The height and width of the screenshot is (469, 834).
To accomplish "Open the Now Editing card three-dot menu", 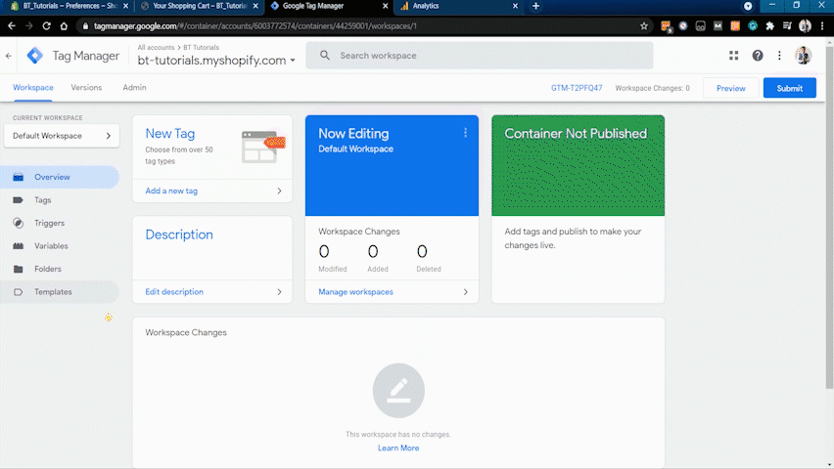I will (465, 133).
